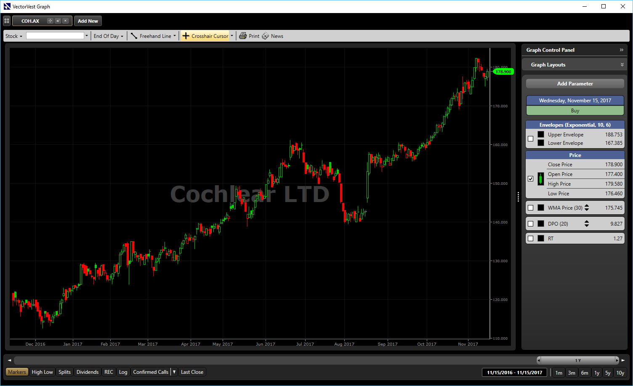Toggle the Dividends option
Image resolution: width=633 pixels, height=386 pixels.
click(x=88, y=372)
